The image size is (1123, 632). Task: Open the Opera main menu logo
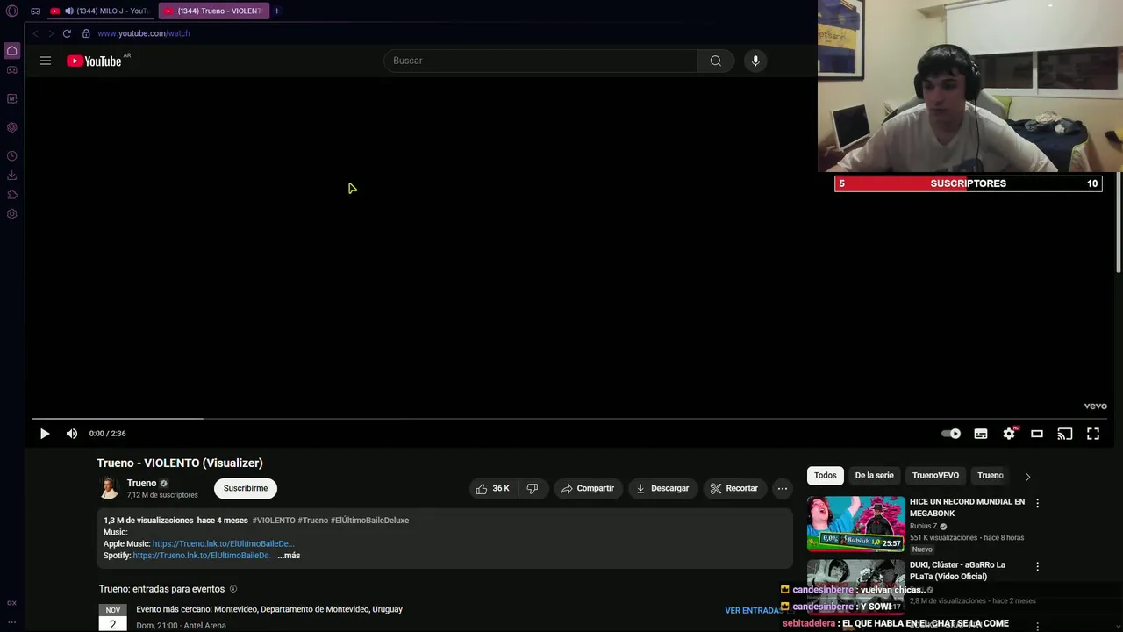[x=12, y=11]
